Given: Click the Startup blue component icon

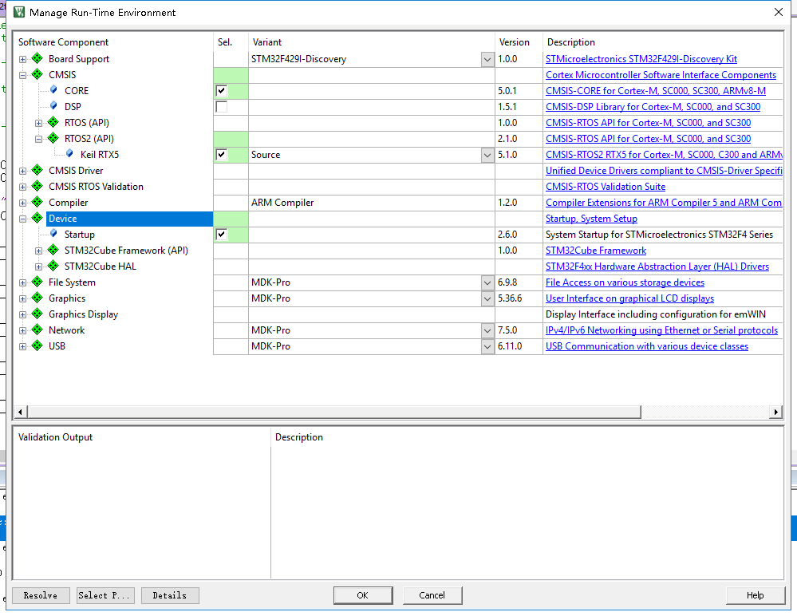Looking at the screenshot, I should coord(53,233).
